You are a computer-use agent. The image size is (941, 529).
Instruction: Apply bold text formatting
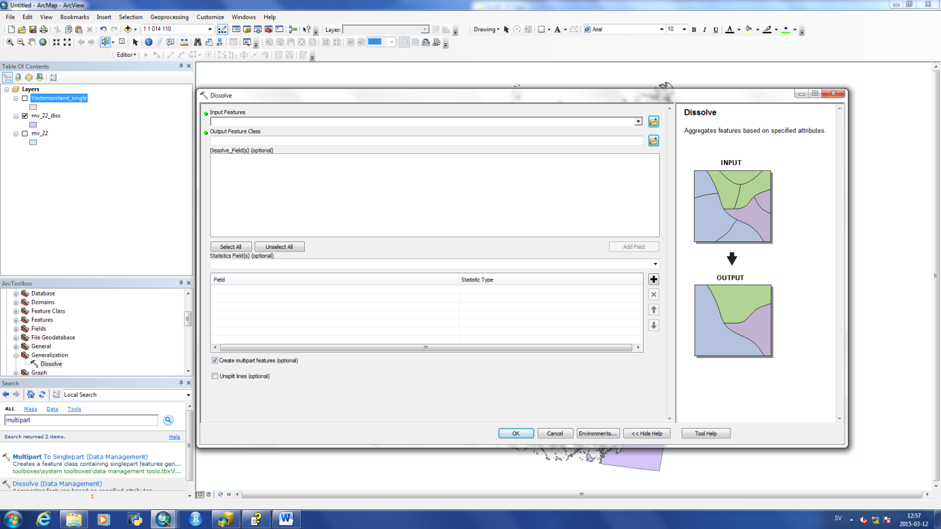tap(694, 30)
